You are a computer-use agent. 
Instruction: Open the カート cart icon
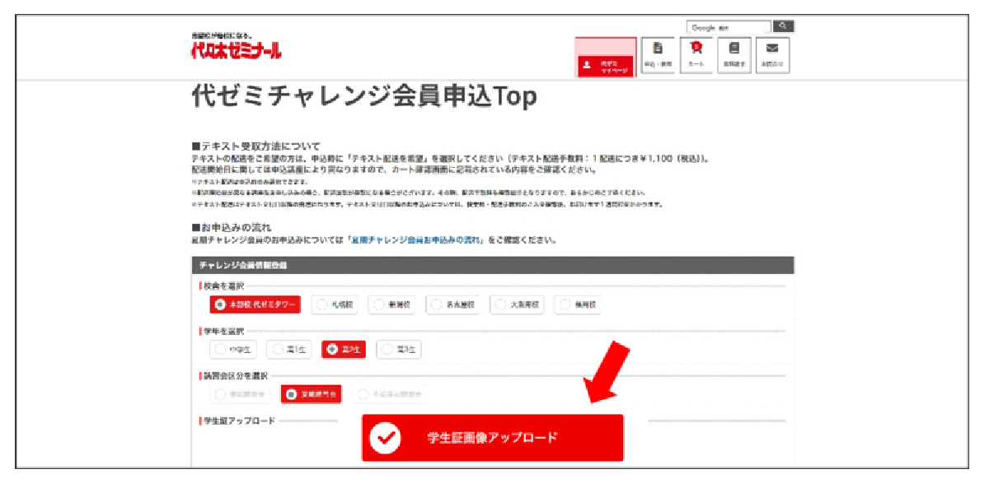pos(696,56)
